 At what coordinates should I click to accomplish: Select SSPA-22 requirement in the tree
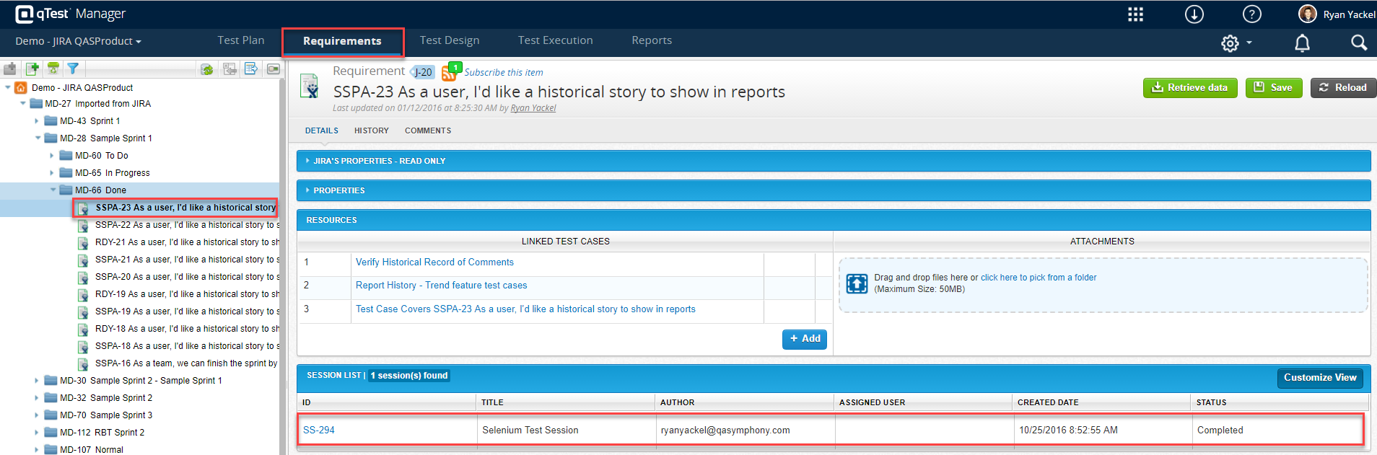(x=184, y=225)
